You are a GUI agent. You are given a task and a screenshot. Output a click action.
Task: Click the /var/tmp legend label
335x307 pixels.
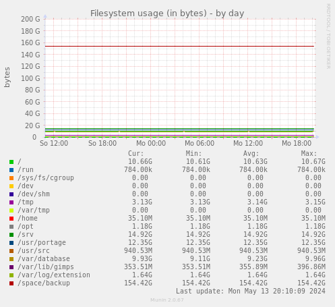point(34,210)
